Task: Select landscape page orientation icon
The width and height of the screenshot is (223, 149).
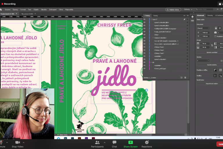Action: pos(220,28)
